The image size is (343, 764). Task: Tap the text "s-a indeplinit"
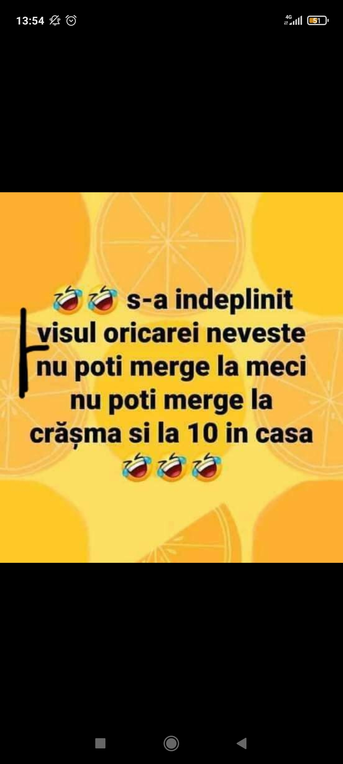point(210,300)
